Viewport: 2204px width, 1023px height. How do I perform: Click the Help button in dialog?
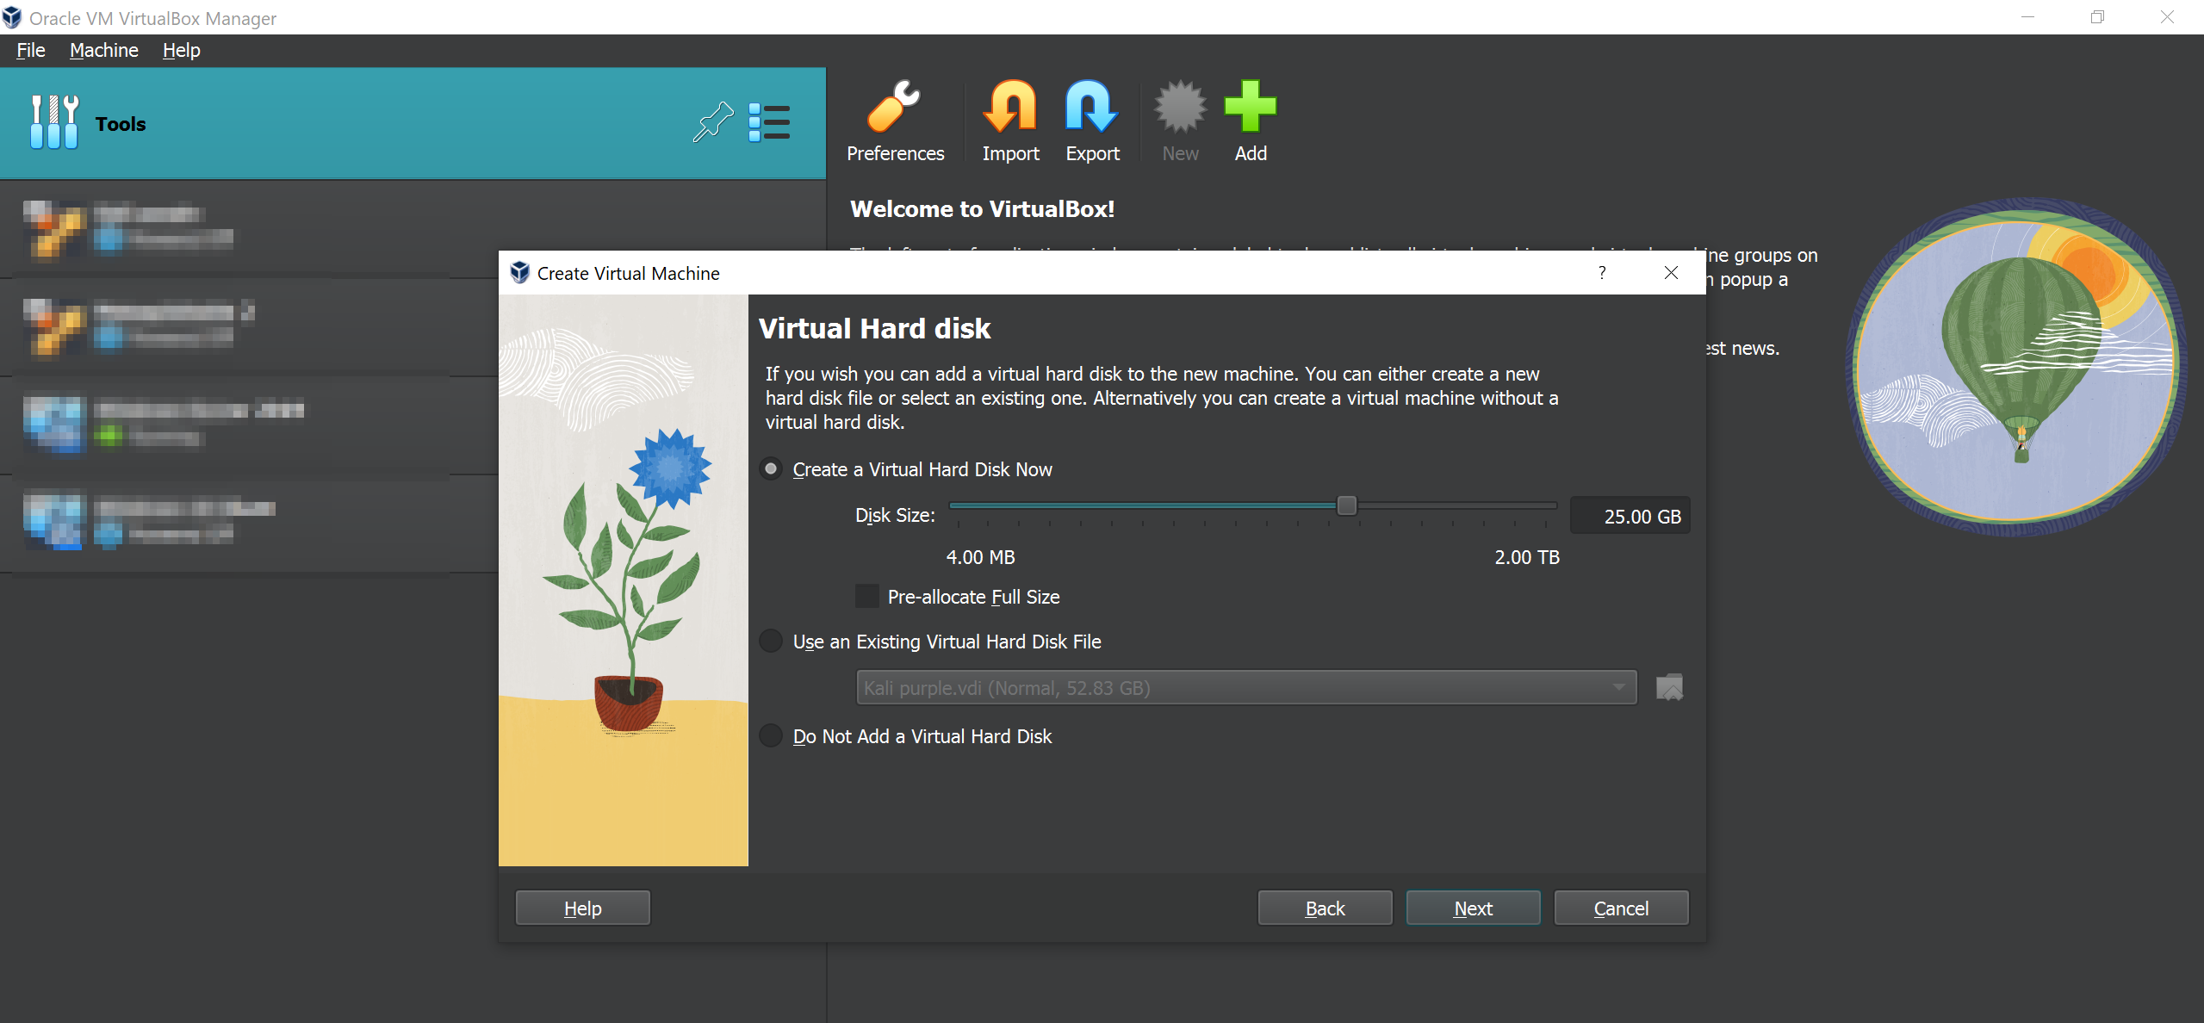pos(583,908)
